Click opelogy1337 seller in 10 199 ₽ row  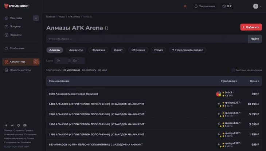[232, 103]
